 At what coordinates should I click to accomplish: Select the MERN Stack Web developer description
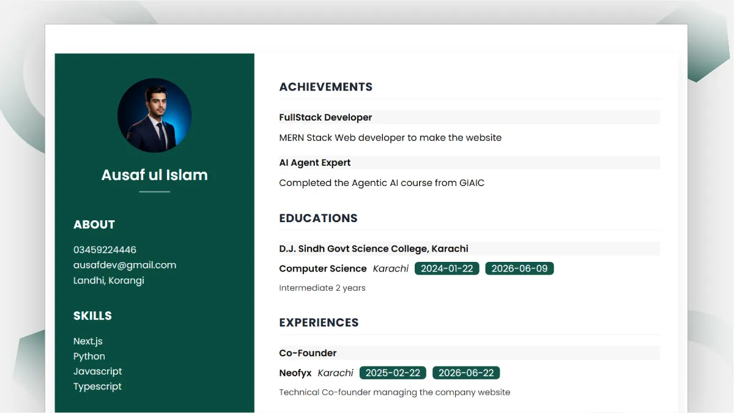tap(390, 138)
